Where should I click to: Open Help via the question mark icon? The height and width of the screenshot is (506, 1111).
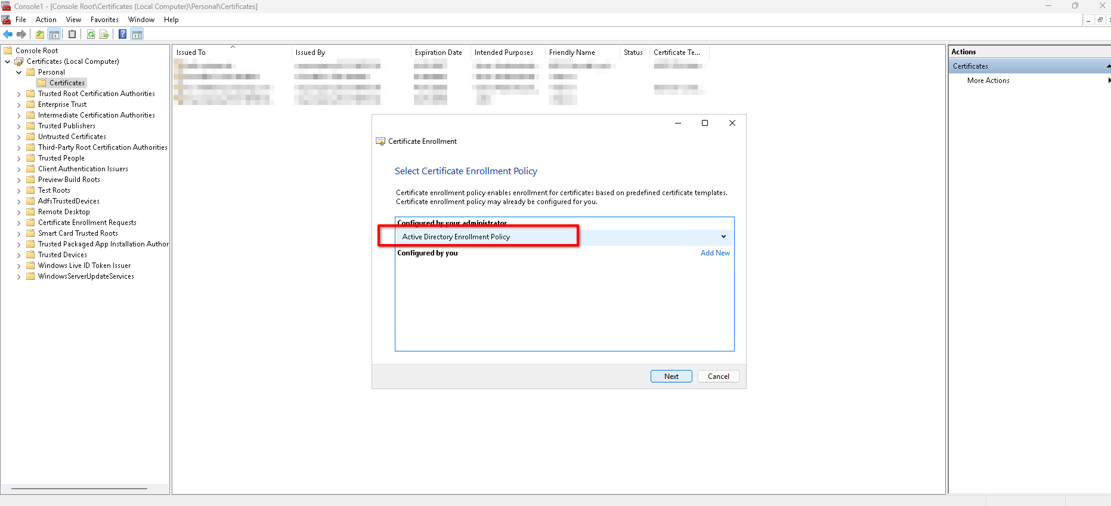(x=122, y=35)
